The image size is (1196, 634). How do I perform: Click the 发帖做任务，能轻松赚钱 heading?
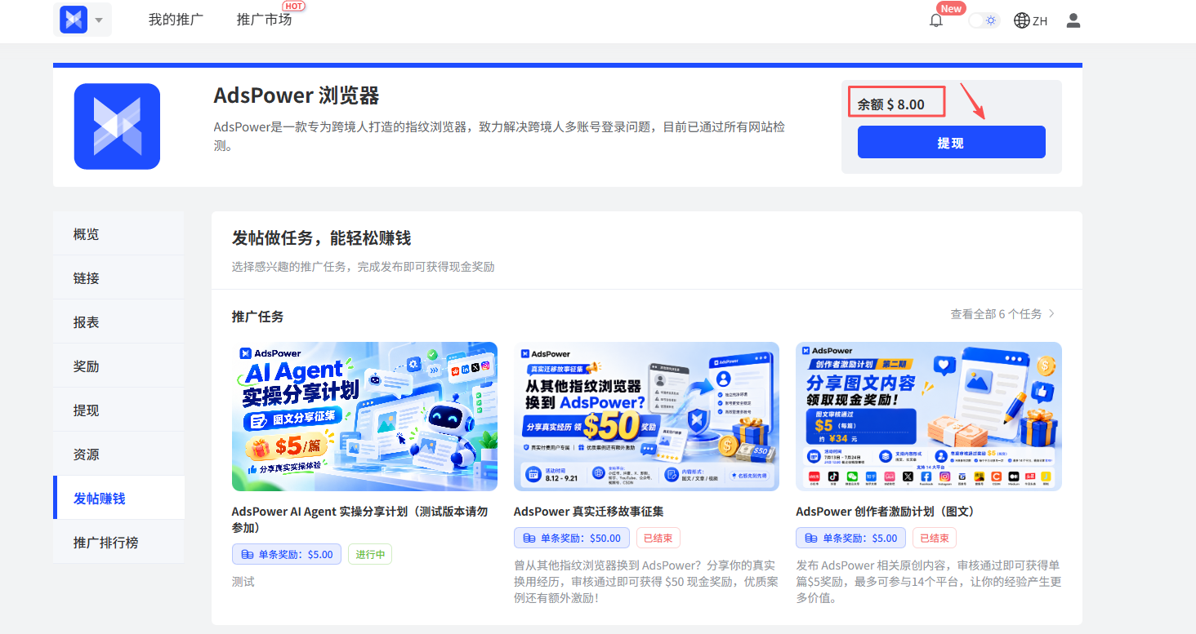coord(321,238)
